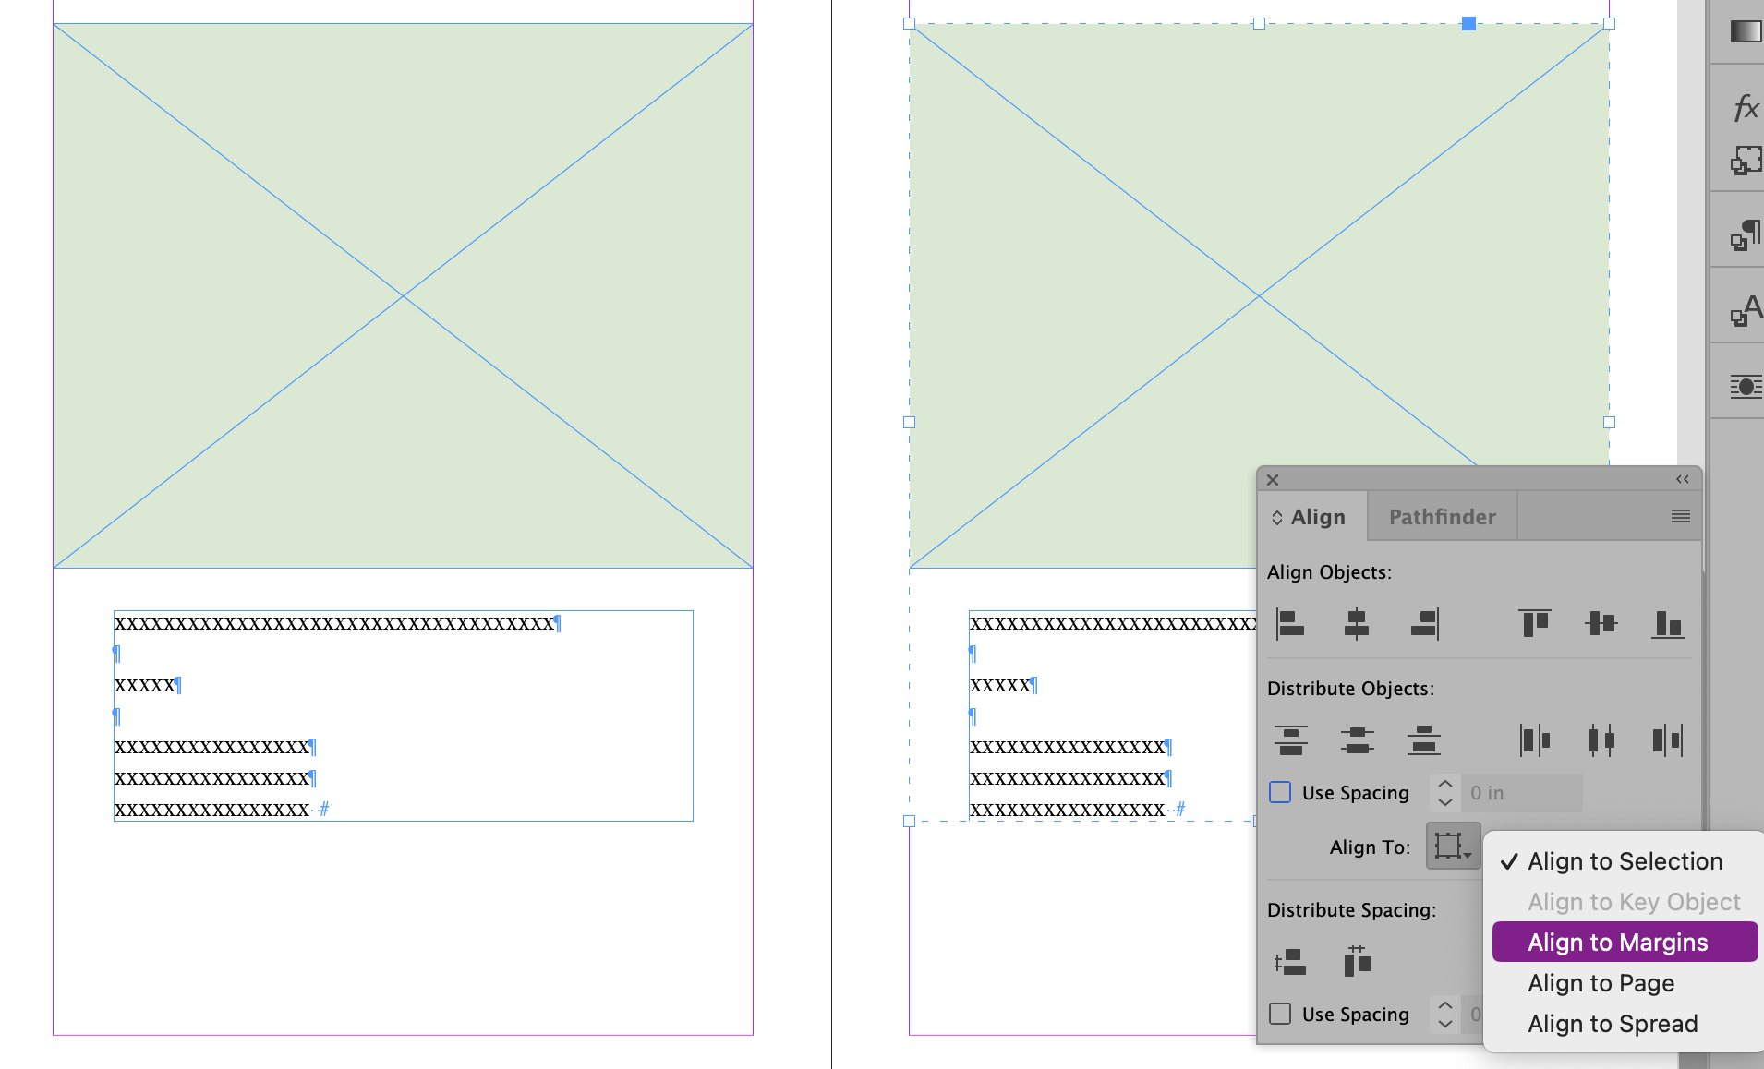Select Distribute right edges
The height and width of the screenshot is (1069, 1764).
click(1668, 739)
